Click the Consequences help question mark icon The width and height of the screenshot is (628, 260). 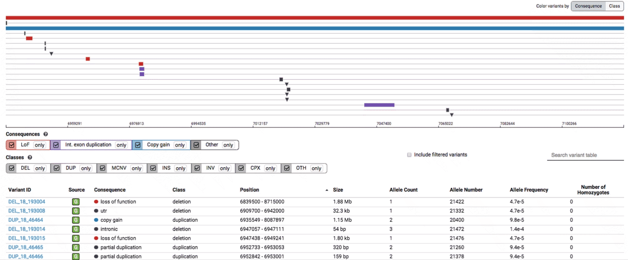click(46, 134)
